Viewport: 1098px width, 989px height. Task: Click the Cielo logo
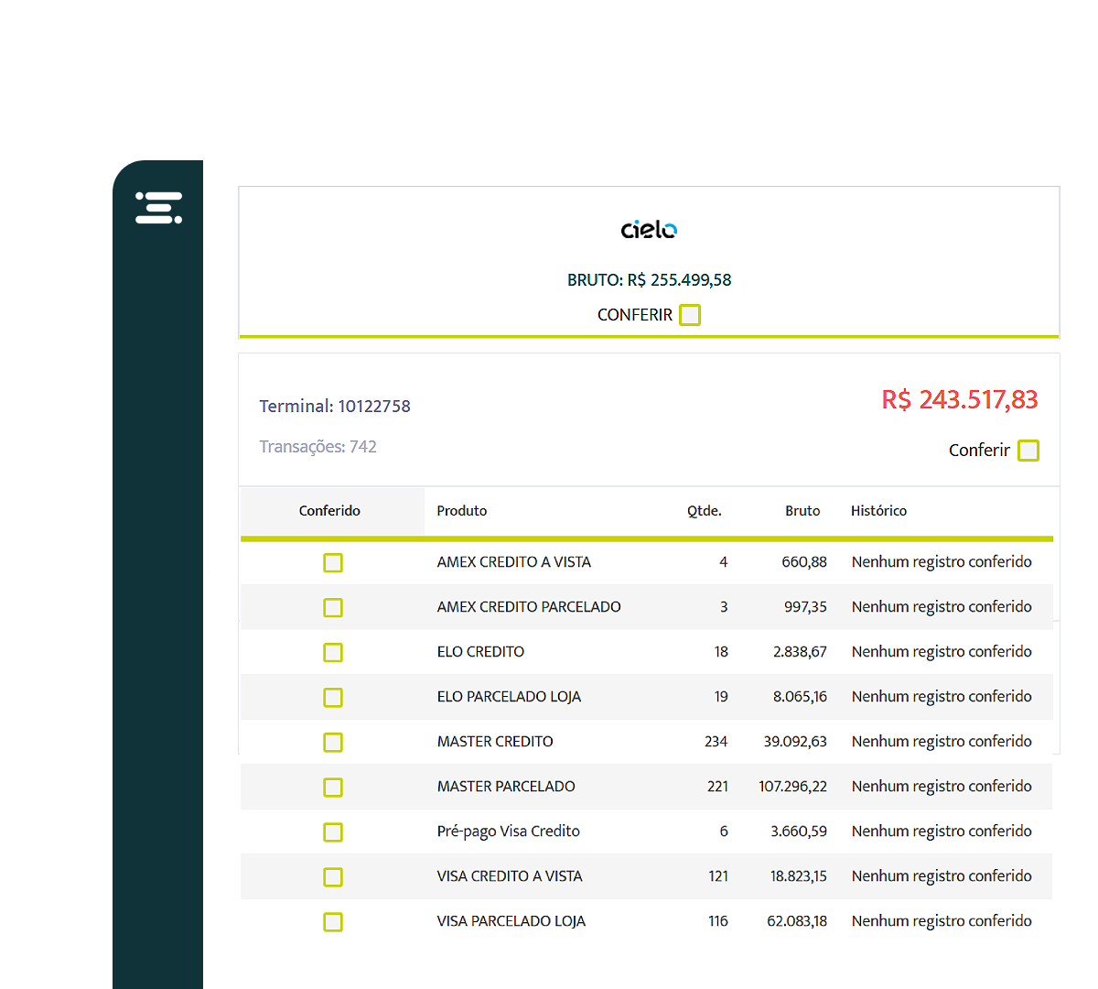pos(649,229)
